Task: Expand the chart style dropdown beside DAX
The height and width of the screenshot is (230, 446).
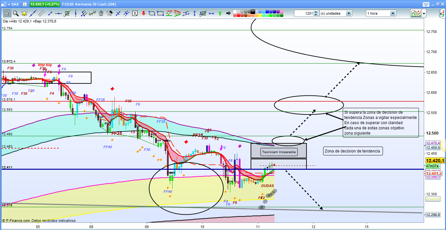Action: 9,5
